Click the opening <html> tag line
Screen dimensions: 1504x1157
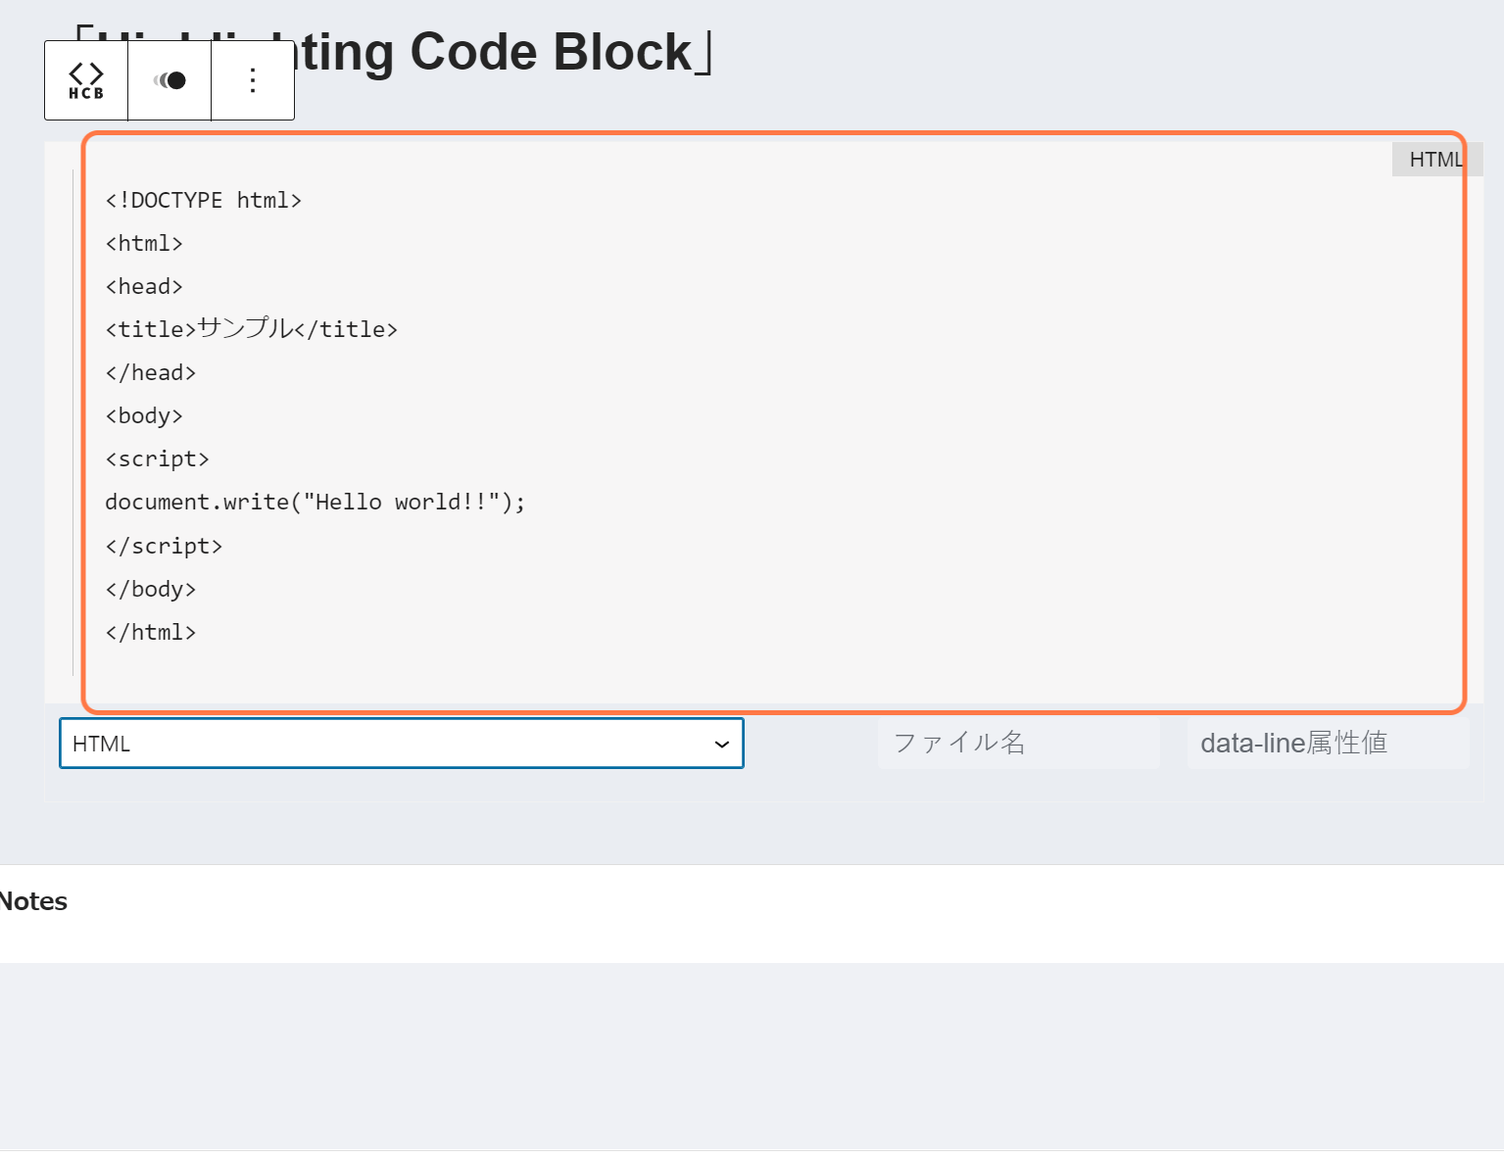click(144, 244)
